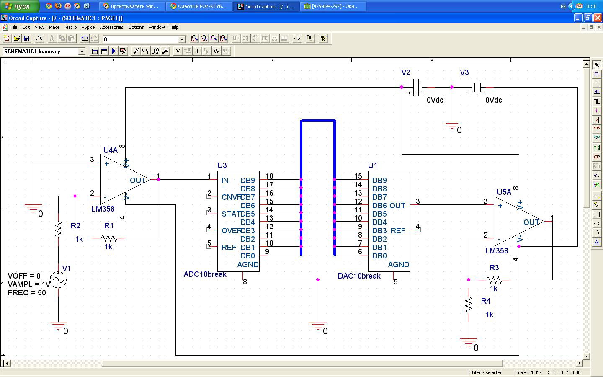The image size is (603, 377).
Task: Select the Place Wire tool
Action: point(597,83)
